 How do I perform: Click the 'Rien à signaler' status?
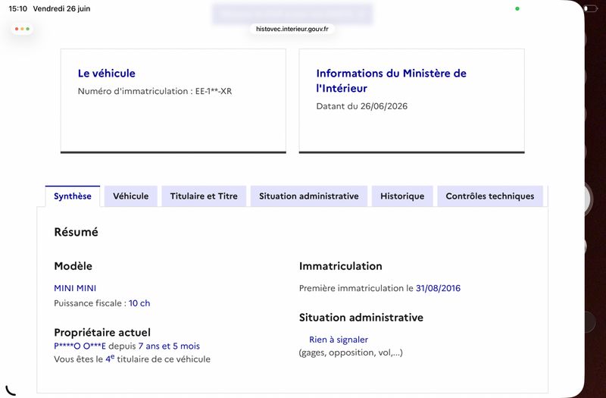(339, 340)
